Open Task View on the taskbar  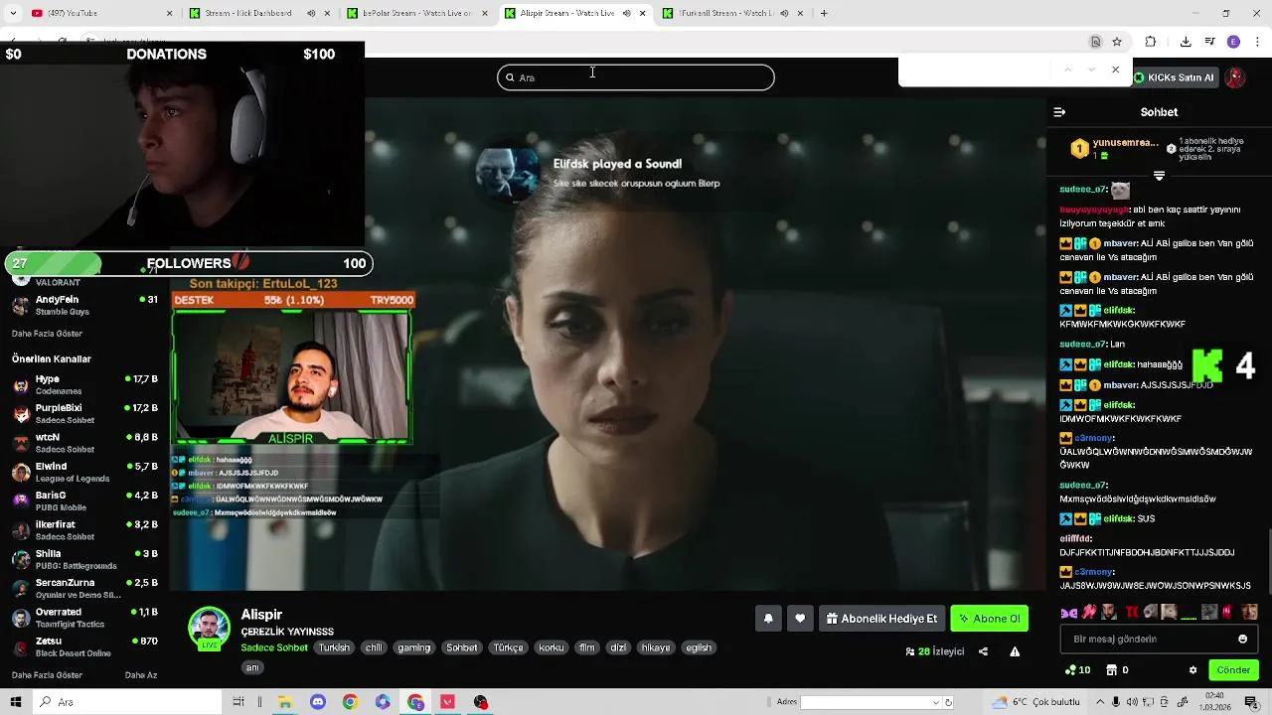tap(238, 702)
